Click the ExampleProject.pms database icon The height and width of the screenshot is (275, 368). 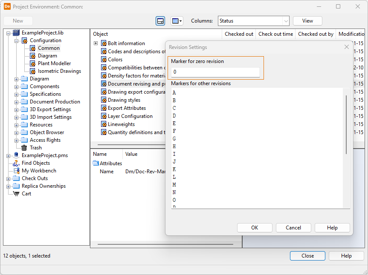click(16, 155)
